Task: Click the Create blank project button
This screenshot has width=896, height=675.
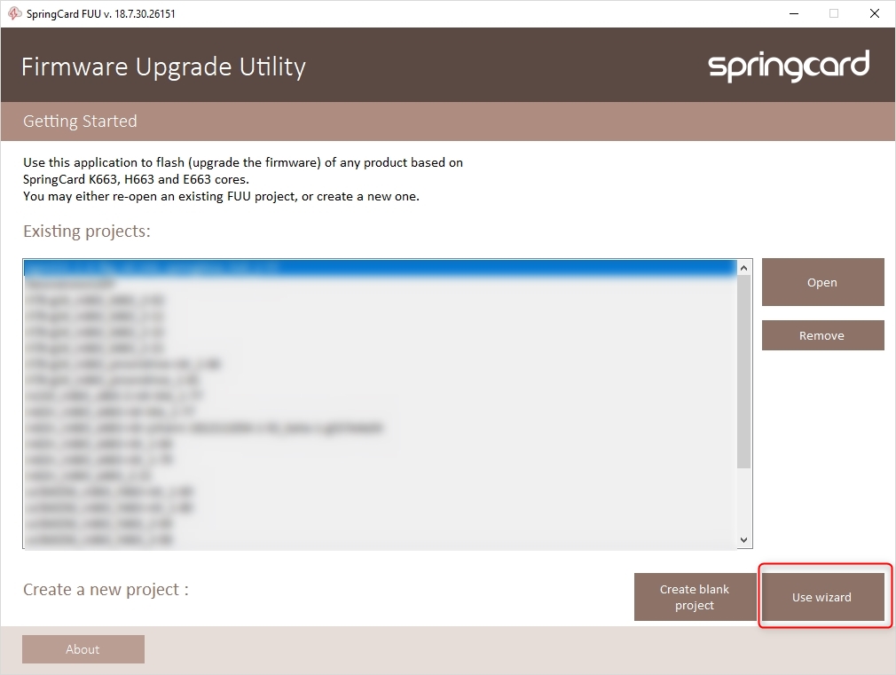Action: (x=695, y=597)
